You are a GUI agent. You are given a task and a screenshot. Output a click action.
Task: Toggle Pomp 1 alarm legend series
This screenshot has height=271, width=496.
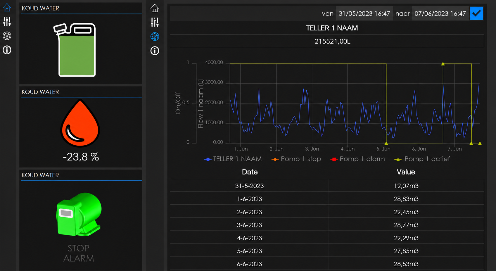point(357,159)
